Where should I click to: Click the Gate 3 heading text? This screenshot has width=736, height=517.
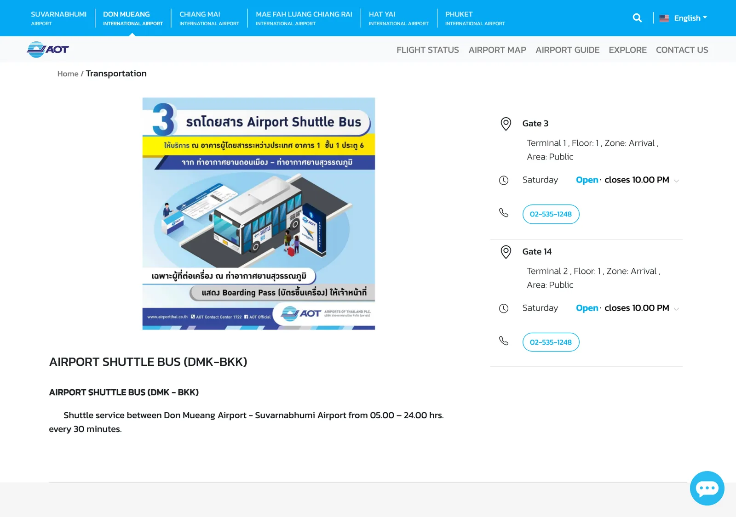coord(535,123)
